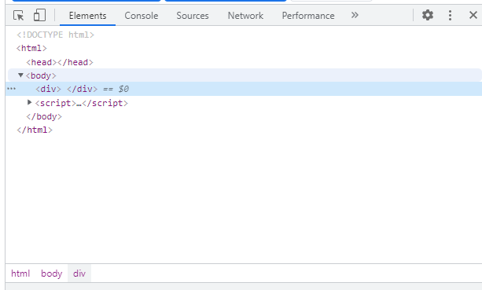
Task: Collapse the body node triangle
Action: point(20,75)
